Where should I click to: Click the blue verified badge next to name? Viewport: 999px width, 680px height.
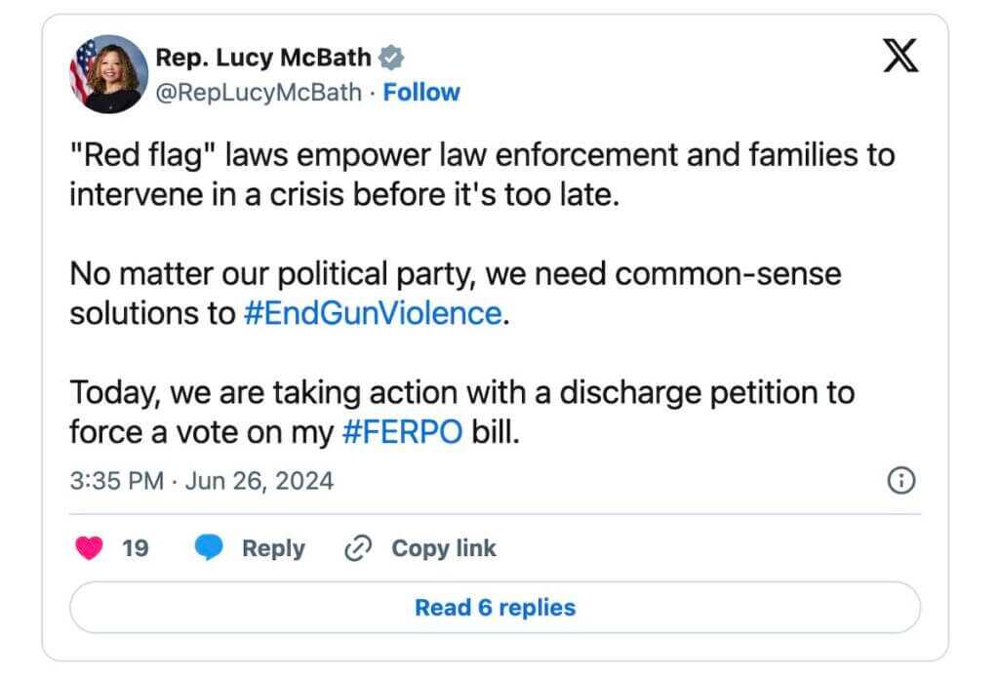click(391, 57)
